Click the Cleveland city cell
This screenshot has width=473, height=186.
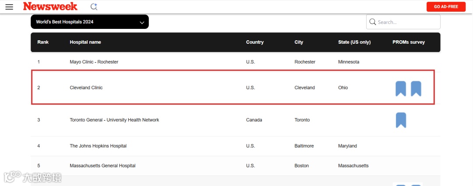coord(305,88)
